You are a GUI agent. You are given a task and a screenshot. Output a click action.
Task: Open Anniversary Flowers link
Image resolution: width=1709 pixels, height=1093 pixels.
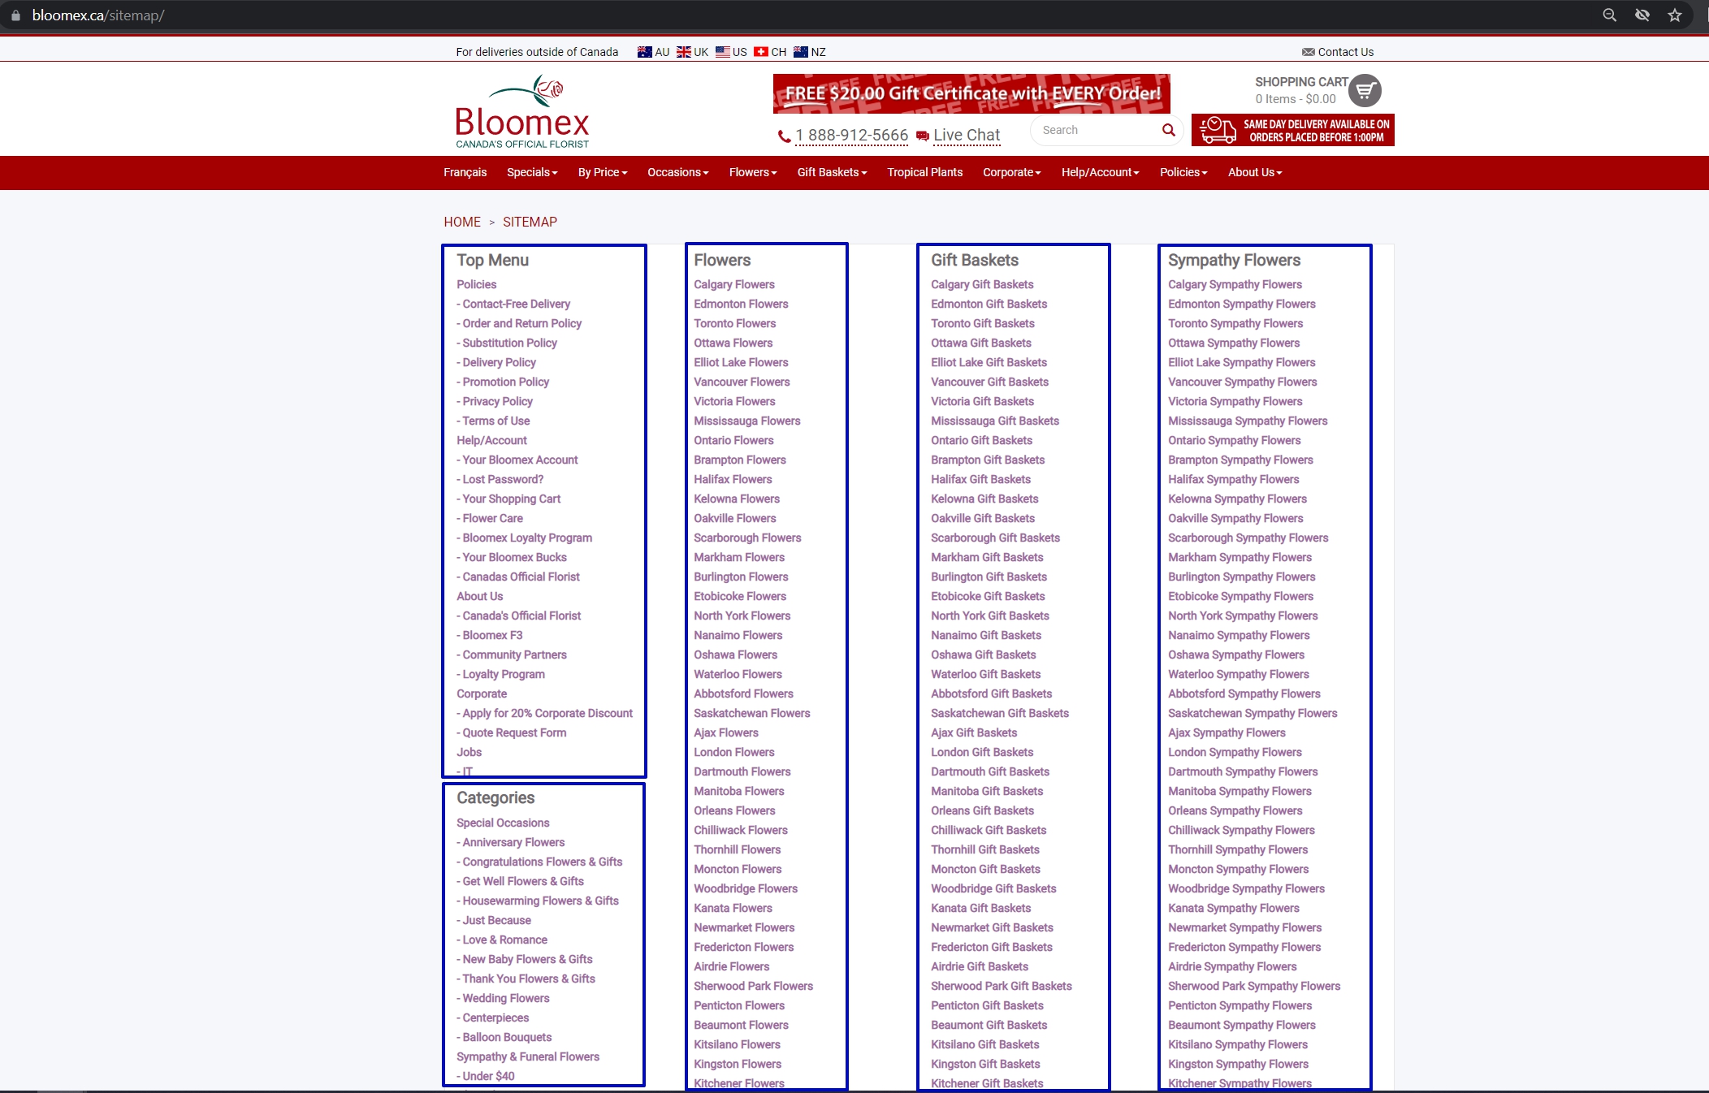(x=513, y=842)
